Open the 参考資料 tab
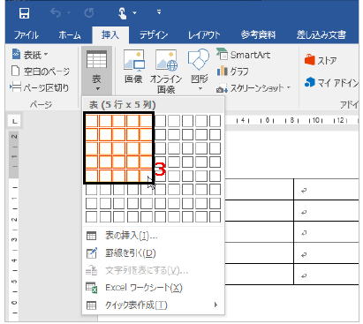Image resolution: width=363 pixels, height=324 pixels. (x=258, y=35)
